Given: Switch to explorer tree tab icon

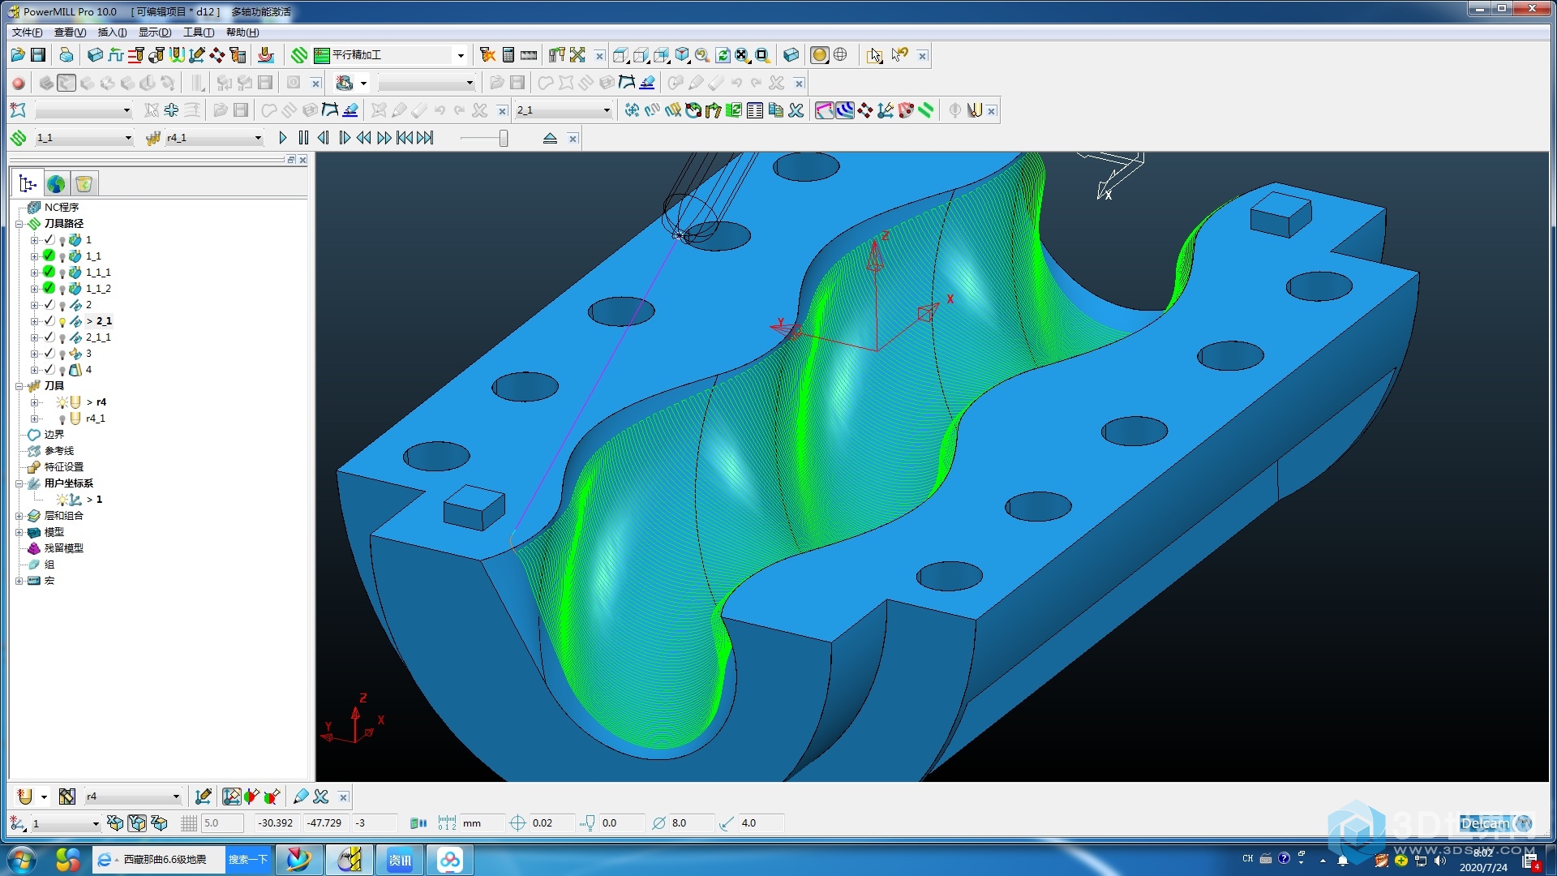Looking at the screenshot, I should coord(28,184).
